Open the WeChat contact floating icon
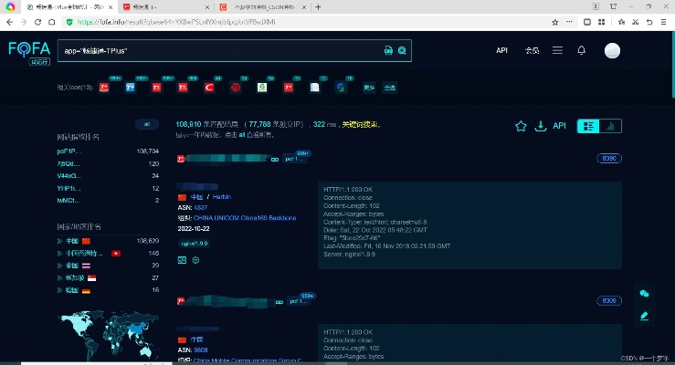This screenshot has width=675, height=365. coord(644,294)
